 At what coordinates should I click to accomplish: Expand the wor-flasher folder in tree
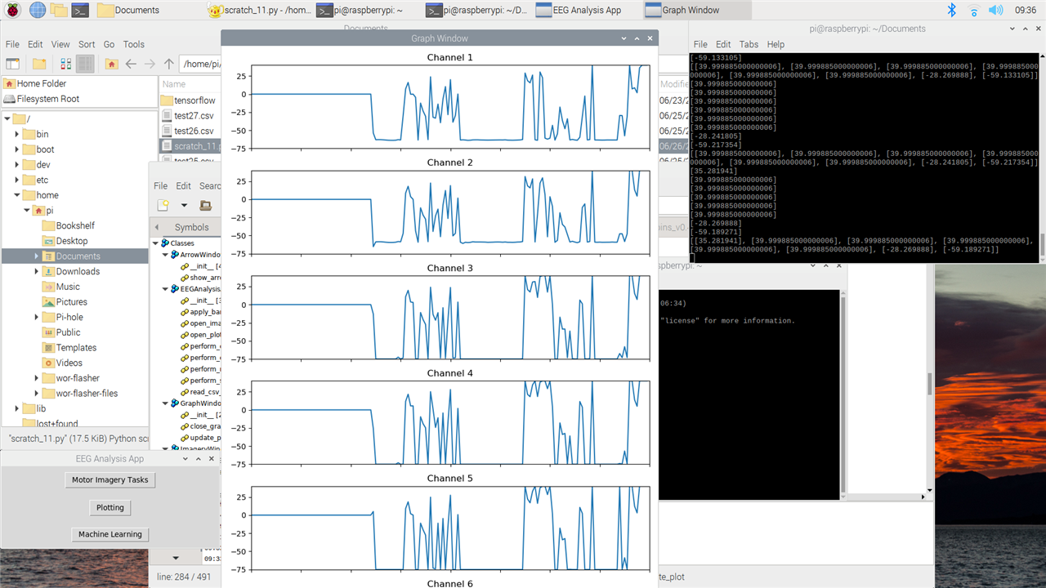37,378
